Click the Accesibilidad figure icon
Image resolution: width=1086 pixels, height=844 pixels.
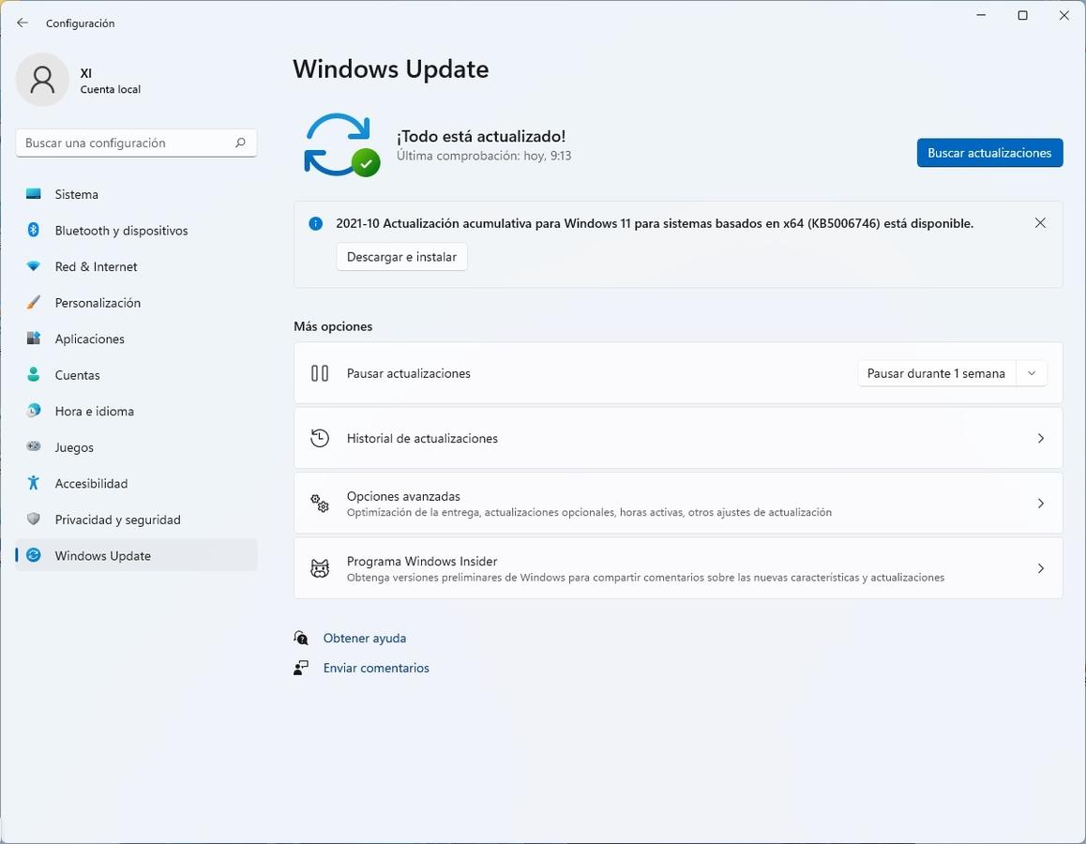point(33,483)
